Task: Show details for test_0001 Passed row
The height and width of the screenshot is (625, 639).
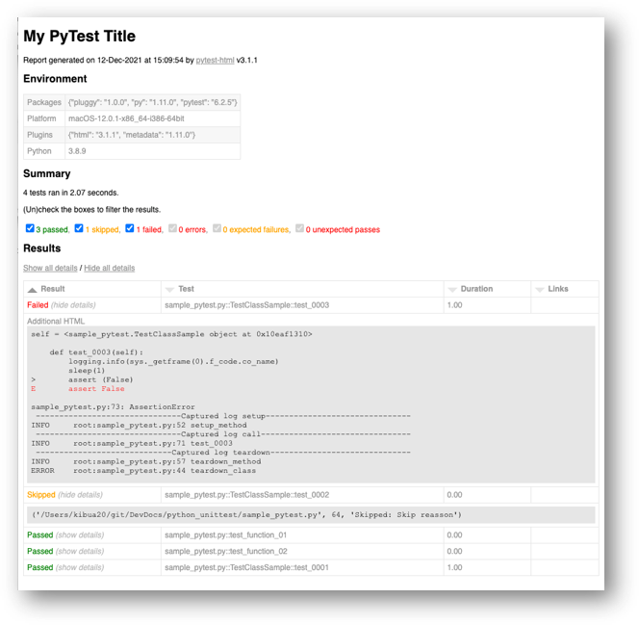Action: [x=80, y=567]
